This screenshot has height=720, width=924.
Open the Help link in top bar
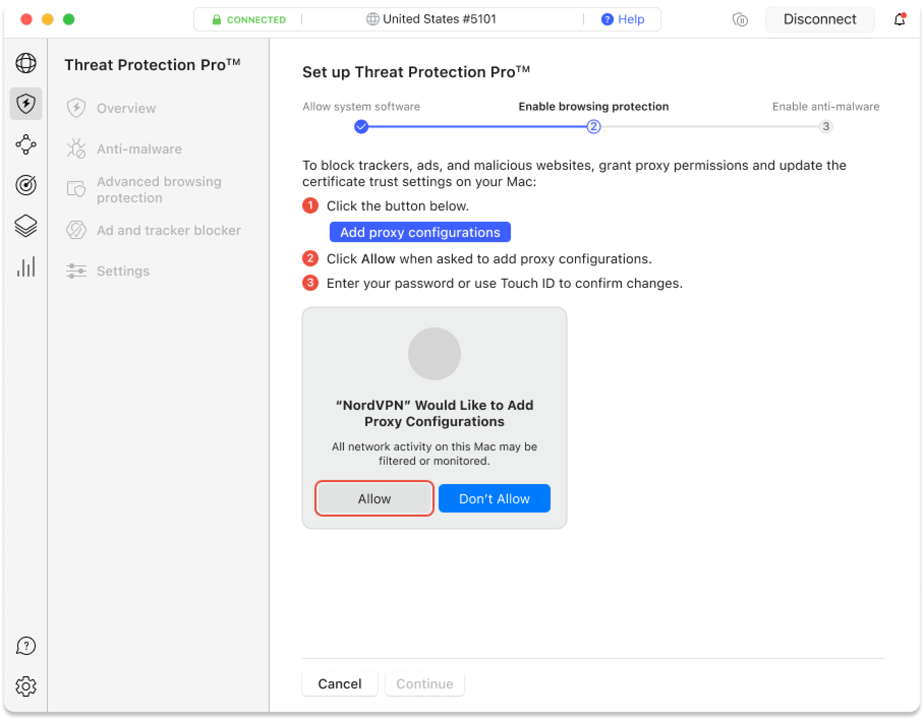point(623,19)
